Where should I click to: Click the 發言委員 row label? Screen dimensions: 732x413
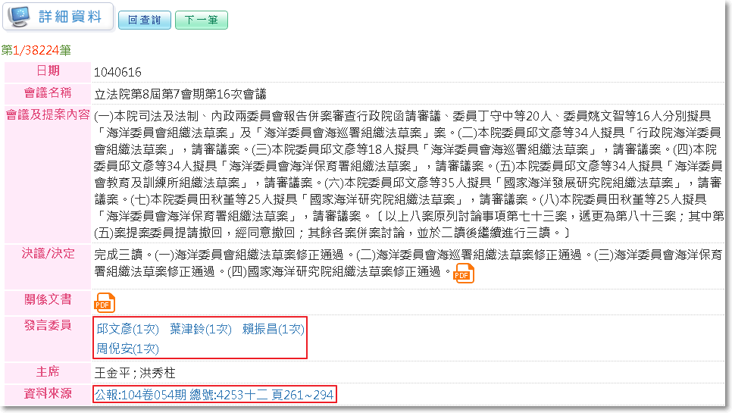(48, 326)
